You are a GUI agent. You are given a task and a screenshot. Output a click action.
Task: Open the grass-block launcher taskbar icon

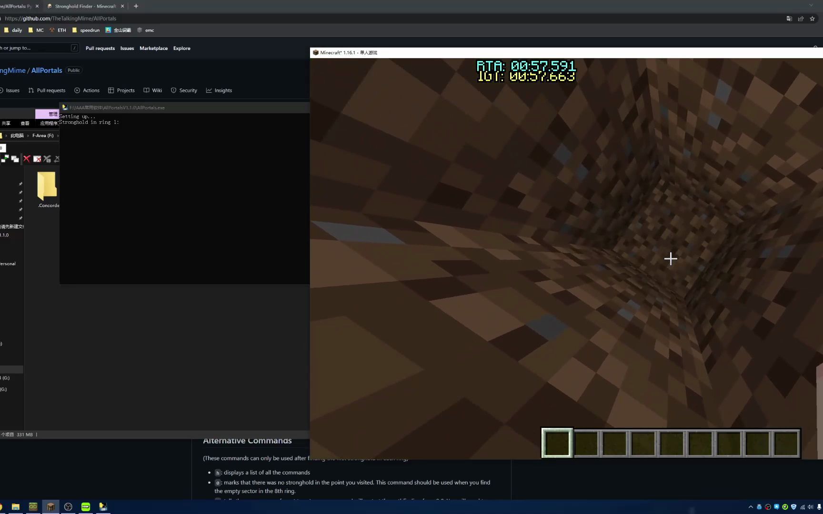[x=33, y=507]
